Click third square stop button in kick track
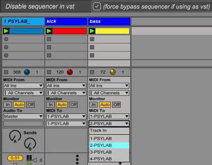This screenshot has height=165, width=212. click(x=49, y=56)
